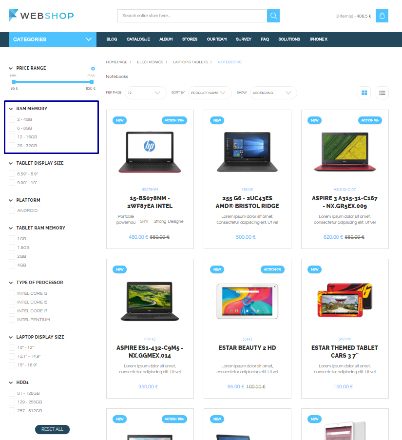The height and width of the screenshot is (440, 402).
Task: Check the Intel Core i5 filter
Action: (12, 302)
